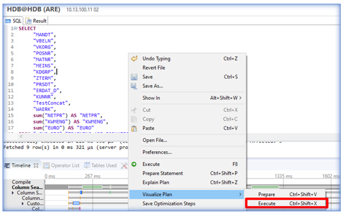Viewport: 345px width, 215px height.
Task: Click the Save As floppy icon
Action: click(x=134, y=86)
